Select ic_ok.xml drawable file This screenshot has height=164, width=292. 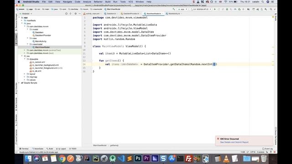36,71
